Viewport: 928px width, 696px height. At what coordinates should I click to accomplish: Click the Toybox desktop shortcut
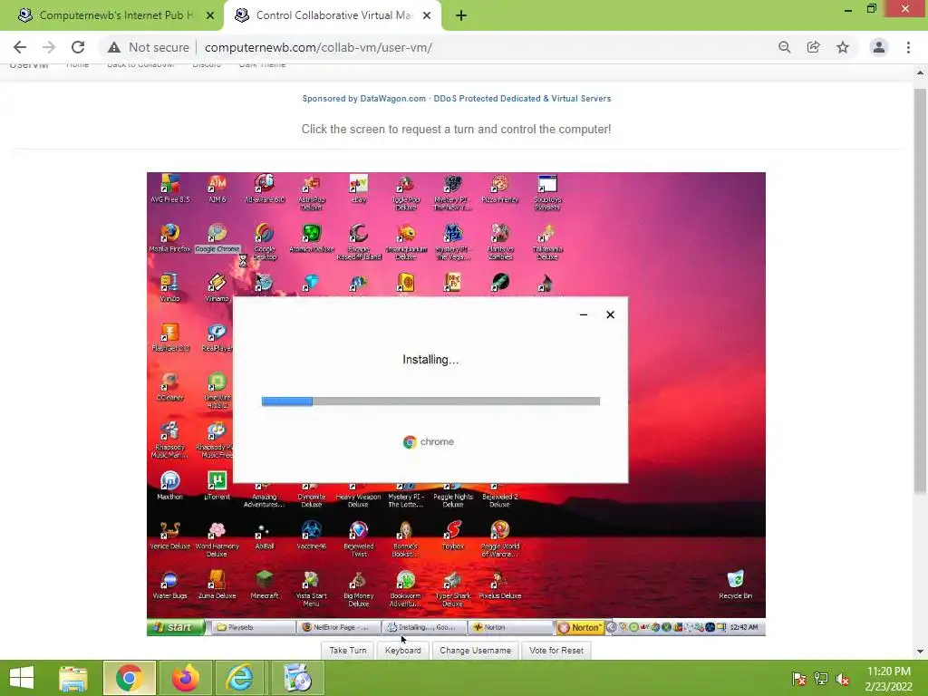[x=453, y=536]
